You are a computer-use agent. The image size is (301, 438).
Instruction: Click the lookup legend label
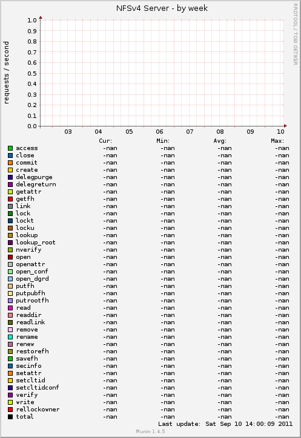point(27,235)
